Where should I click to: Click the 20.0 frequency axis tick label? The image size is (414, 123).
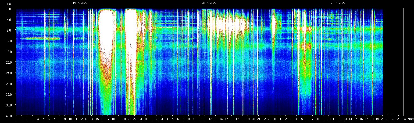click(8, 62)
